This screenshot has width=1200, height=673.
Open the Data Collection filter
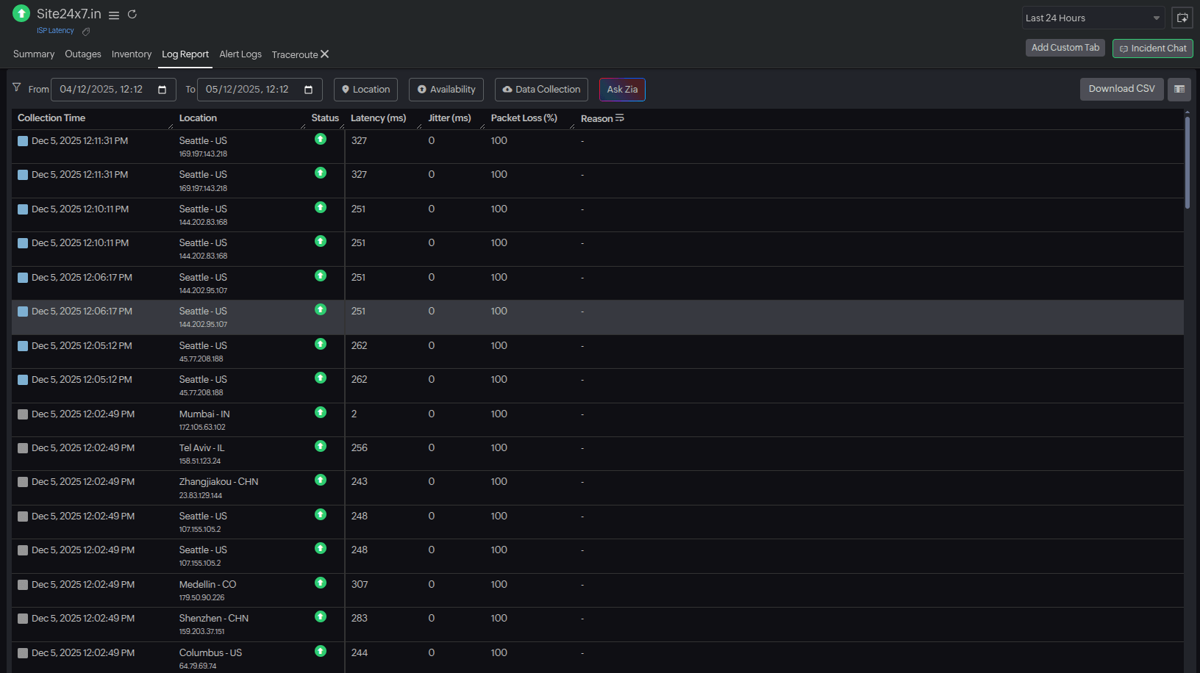[541, 89]
